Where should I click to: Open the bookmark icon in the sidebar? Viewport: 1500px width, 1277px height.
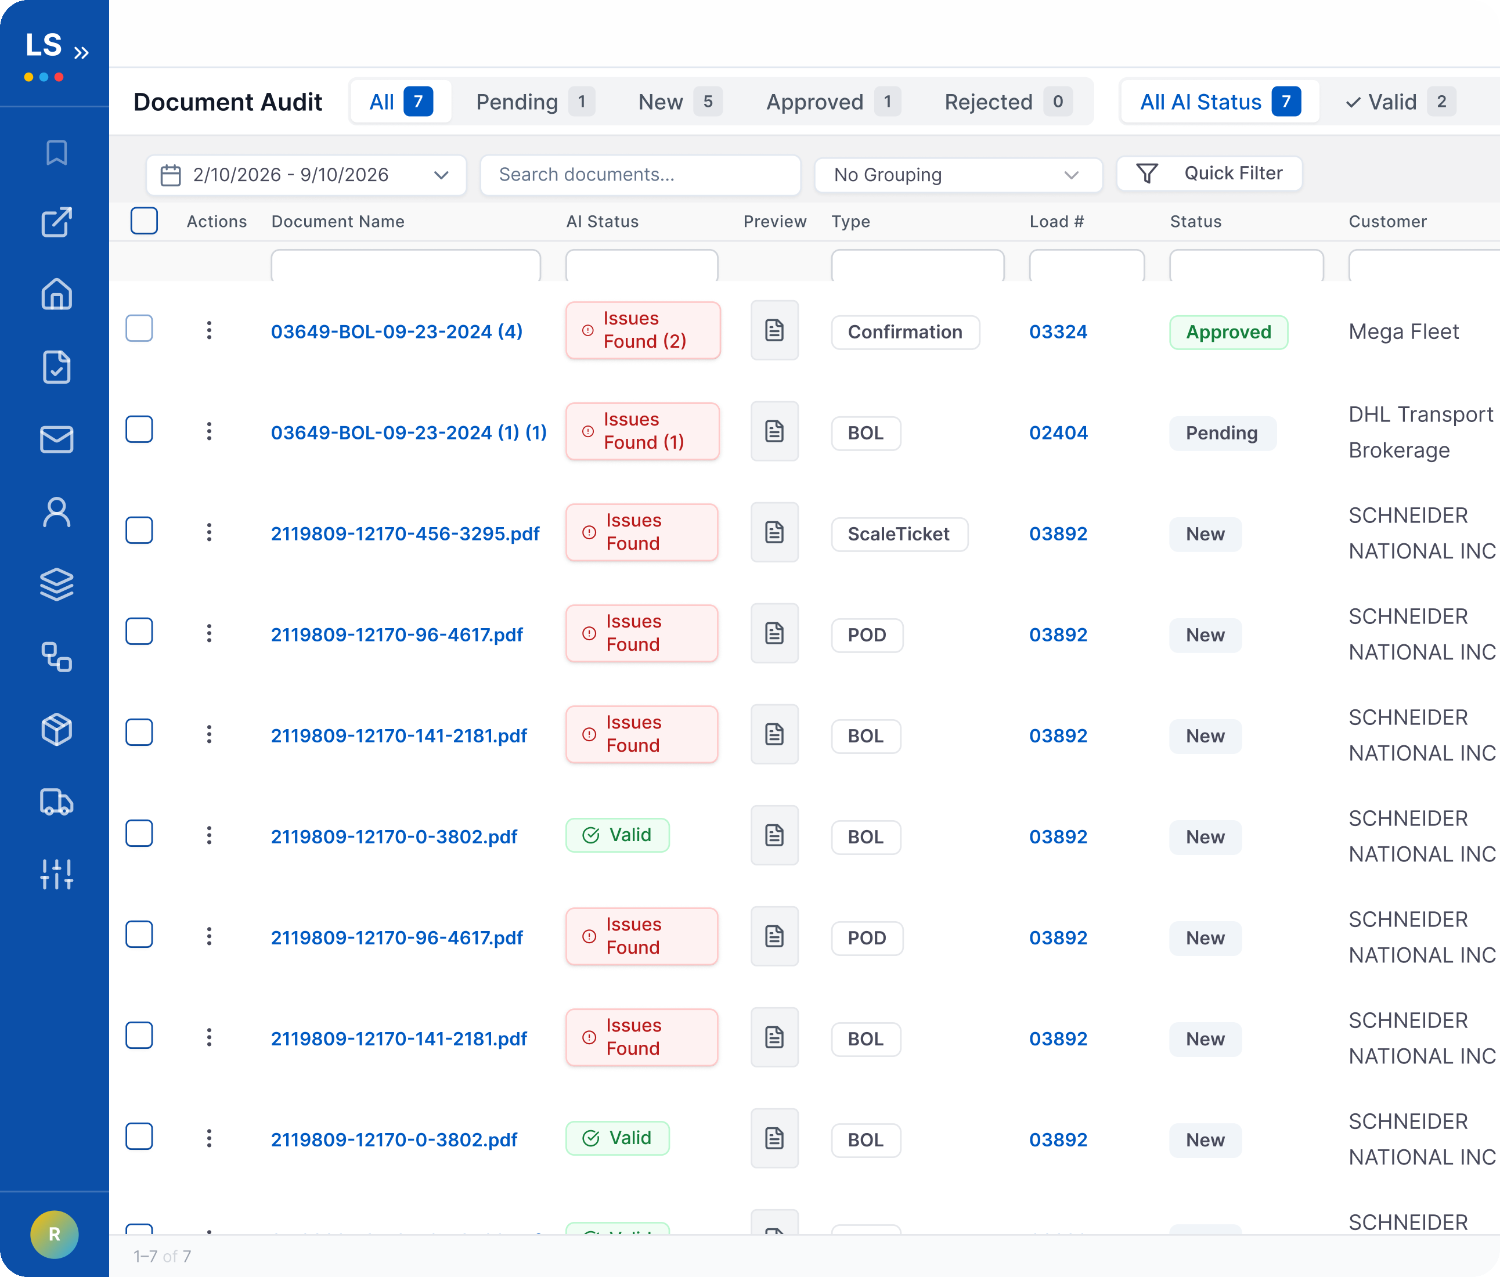56,153
